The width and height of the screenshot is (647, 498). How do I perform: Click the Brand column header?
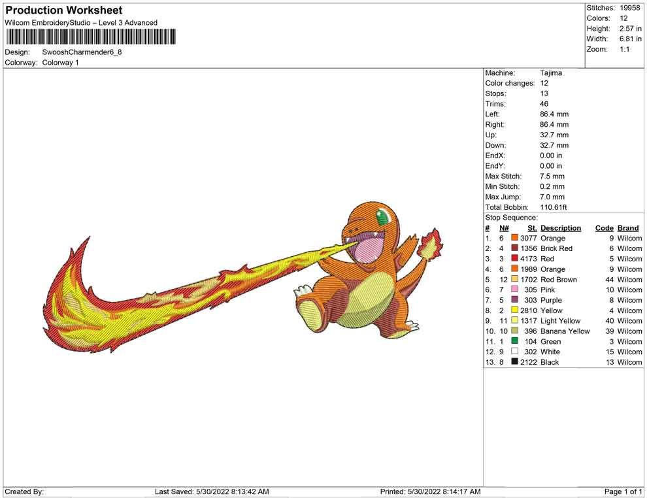(x=628, y=228)
